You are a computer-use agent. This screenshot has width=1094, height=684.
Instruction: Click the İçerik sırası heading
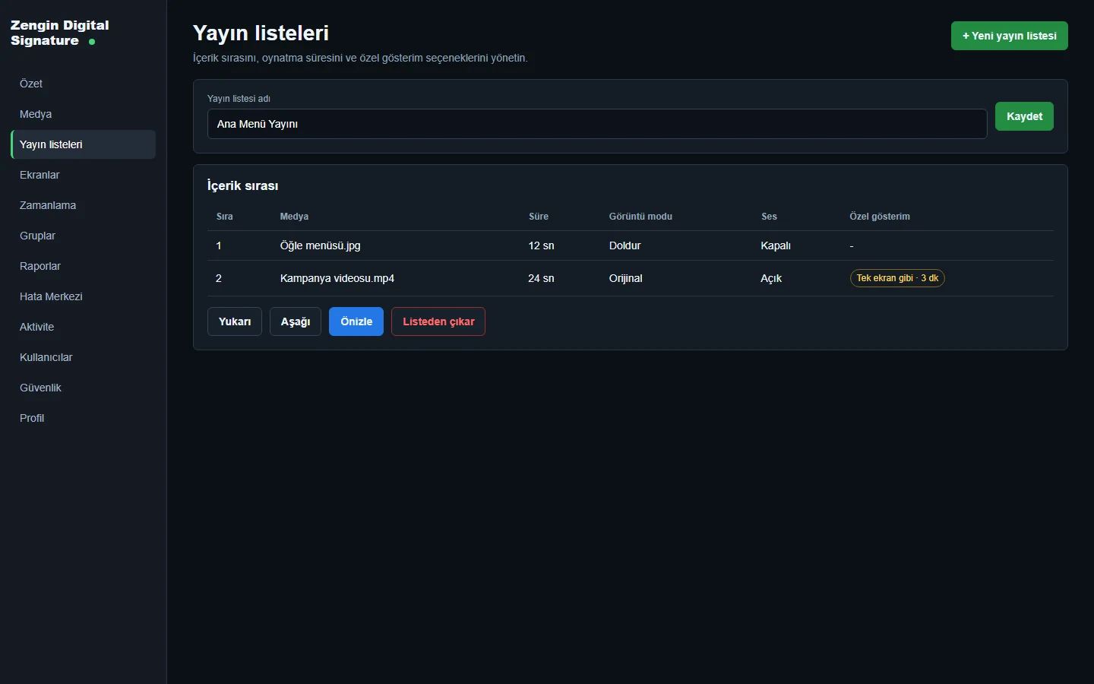coord(242,185)
